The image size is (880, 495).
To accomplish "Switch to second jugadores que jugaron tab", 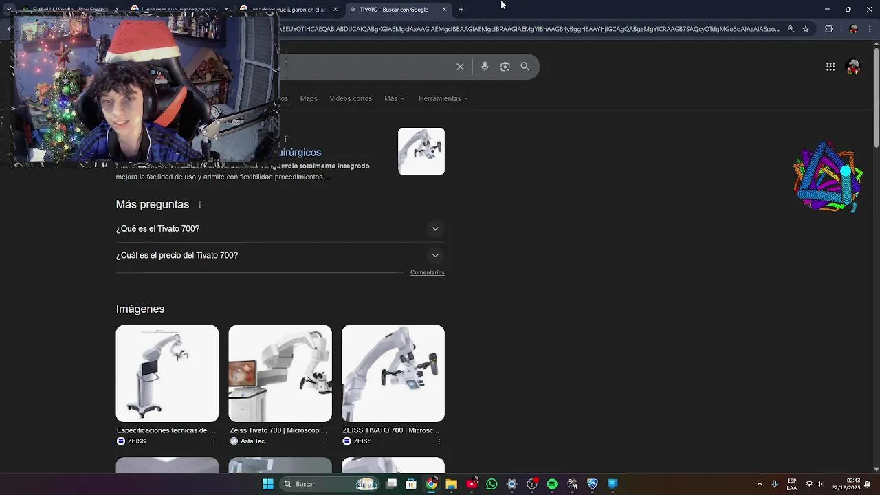I will coord(180,10).
